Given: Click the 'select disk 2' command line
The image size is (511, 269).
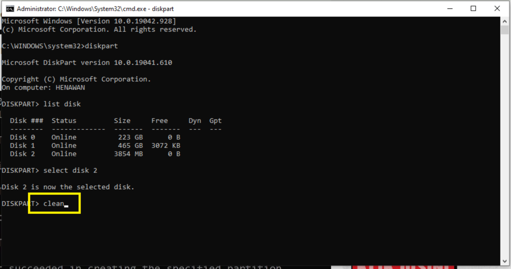Looking at the screenshot, I should (x=49, y=170).
